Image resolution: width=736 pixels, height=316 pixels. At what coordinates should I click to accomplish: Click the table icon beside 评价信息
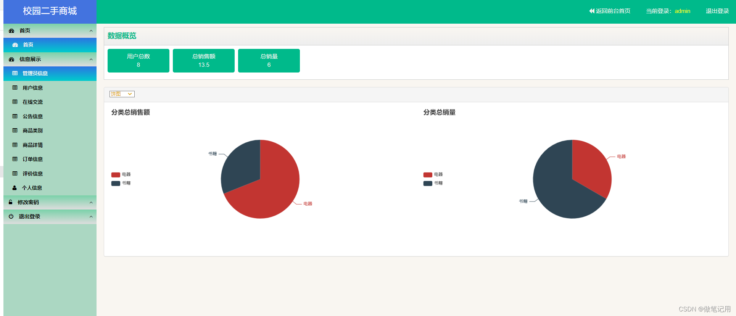pos(15,174)
